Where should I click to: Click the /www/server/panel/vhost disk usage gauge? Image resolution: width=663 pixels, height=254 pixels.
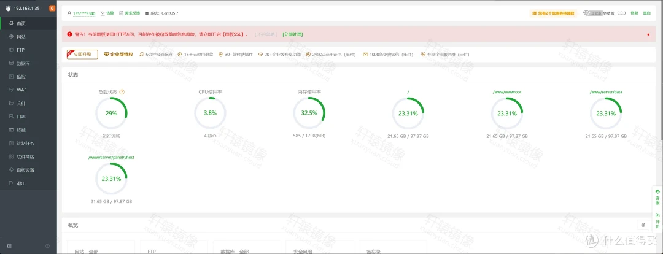pos(111,179)
